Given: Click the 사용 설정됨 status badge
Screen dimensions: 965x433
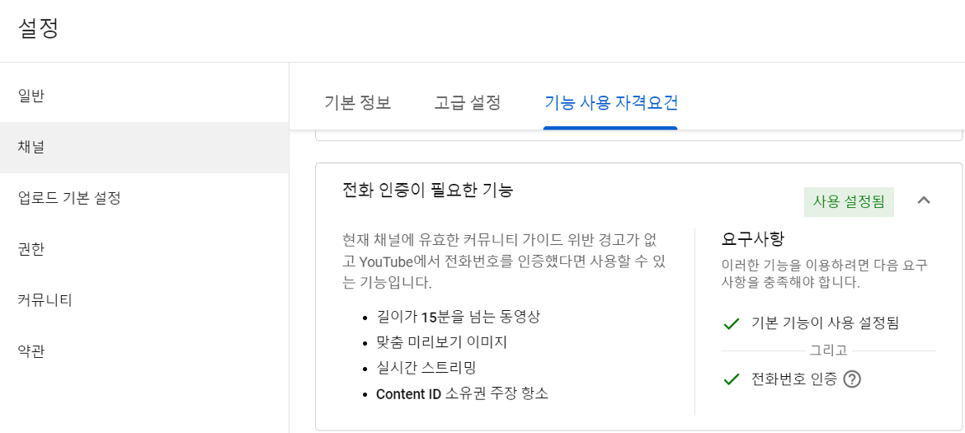Looking at the screenshot, I should tap(849, 201).
